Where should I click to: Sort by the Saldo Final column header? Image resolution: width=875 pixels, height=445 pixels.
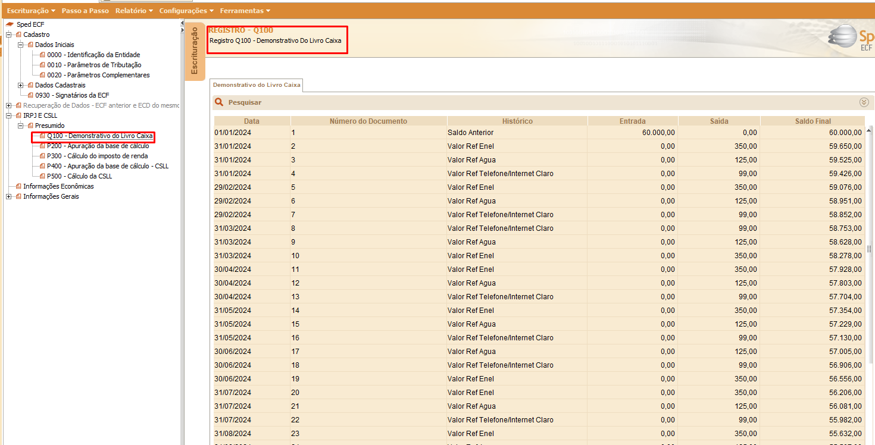point(812,121)
